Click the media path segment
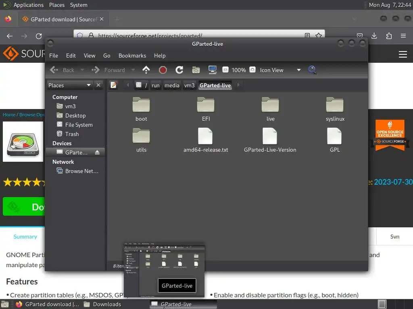The image size is (413, 309). (172, 85)
